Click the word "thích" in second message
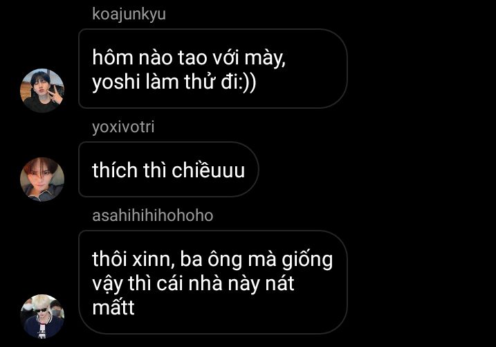Screen dimensions: 496x347 pos(115,170)
